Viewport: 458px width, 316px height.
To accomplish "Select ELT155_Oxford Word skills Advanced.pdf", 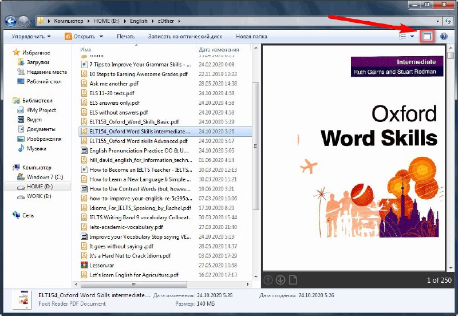I will 139,141.
